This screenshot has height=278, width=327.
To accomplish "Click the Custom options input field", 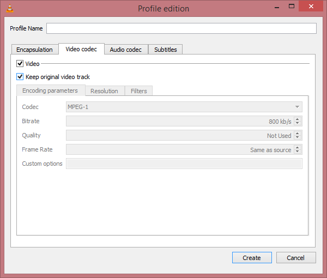I will click(x=184, y=164).
